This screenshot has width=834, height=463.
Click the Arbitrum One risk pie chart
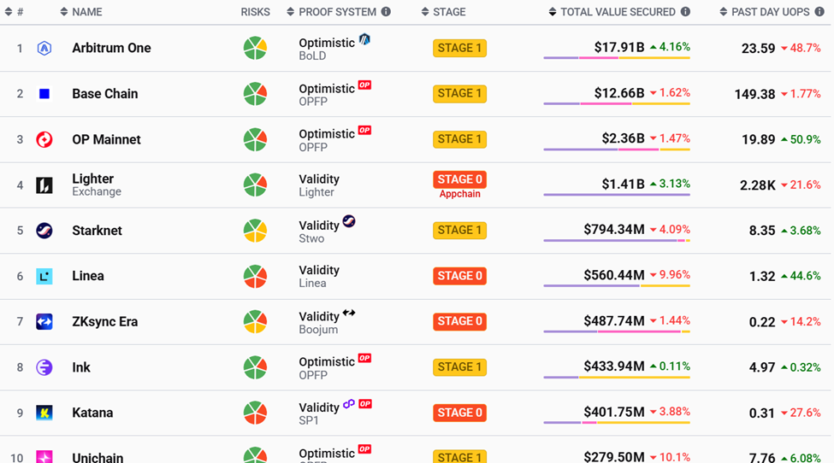[x=255, y=49]
